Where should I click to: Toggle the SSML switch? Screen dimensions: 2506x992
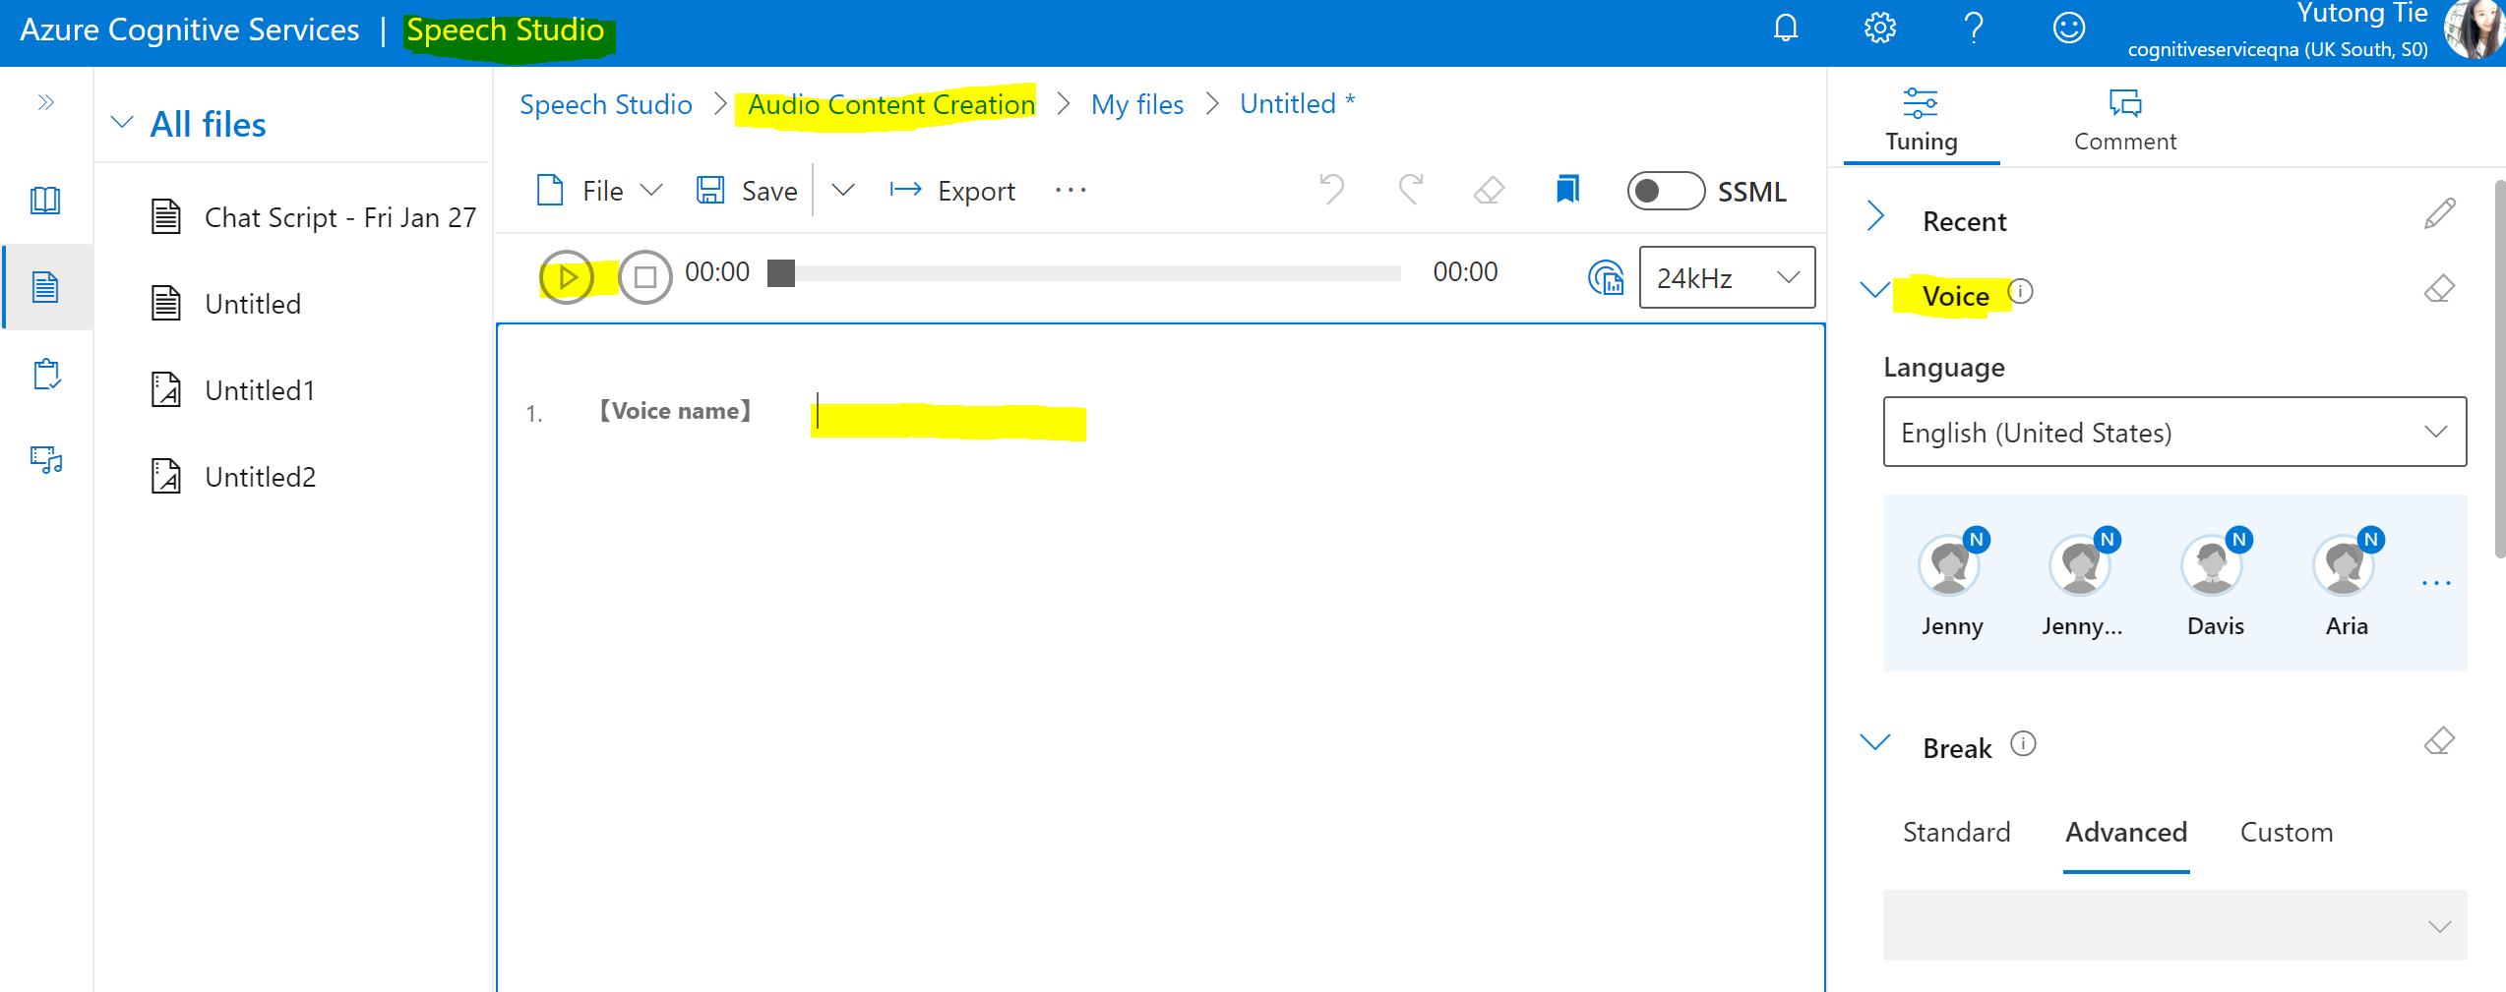(1666, 191)
